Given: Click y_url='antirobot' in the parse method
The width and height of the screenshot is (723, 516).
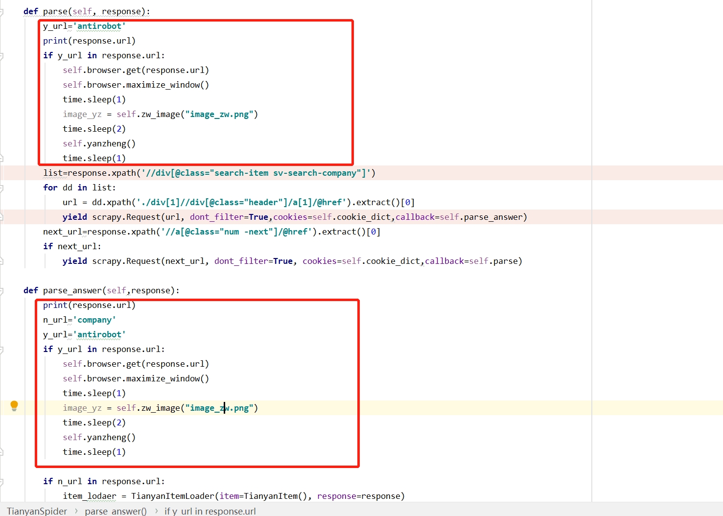Looking at the screenshot, I should [x=84, y=26].
